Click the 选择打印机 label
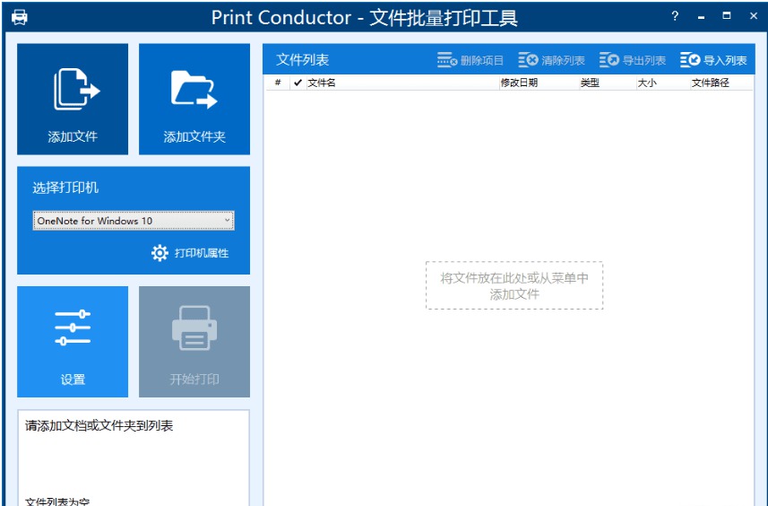The image size is (768, 506). [x=65, y=188]
